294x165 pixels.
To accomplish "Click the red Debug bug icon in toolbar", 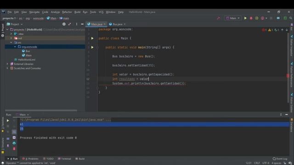I will tap(251, 18).
